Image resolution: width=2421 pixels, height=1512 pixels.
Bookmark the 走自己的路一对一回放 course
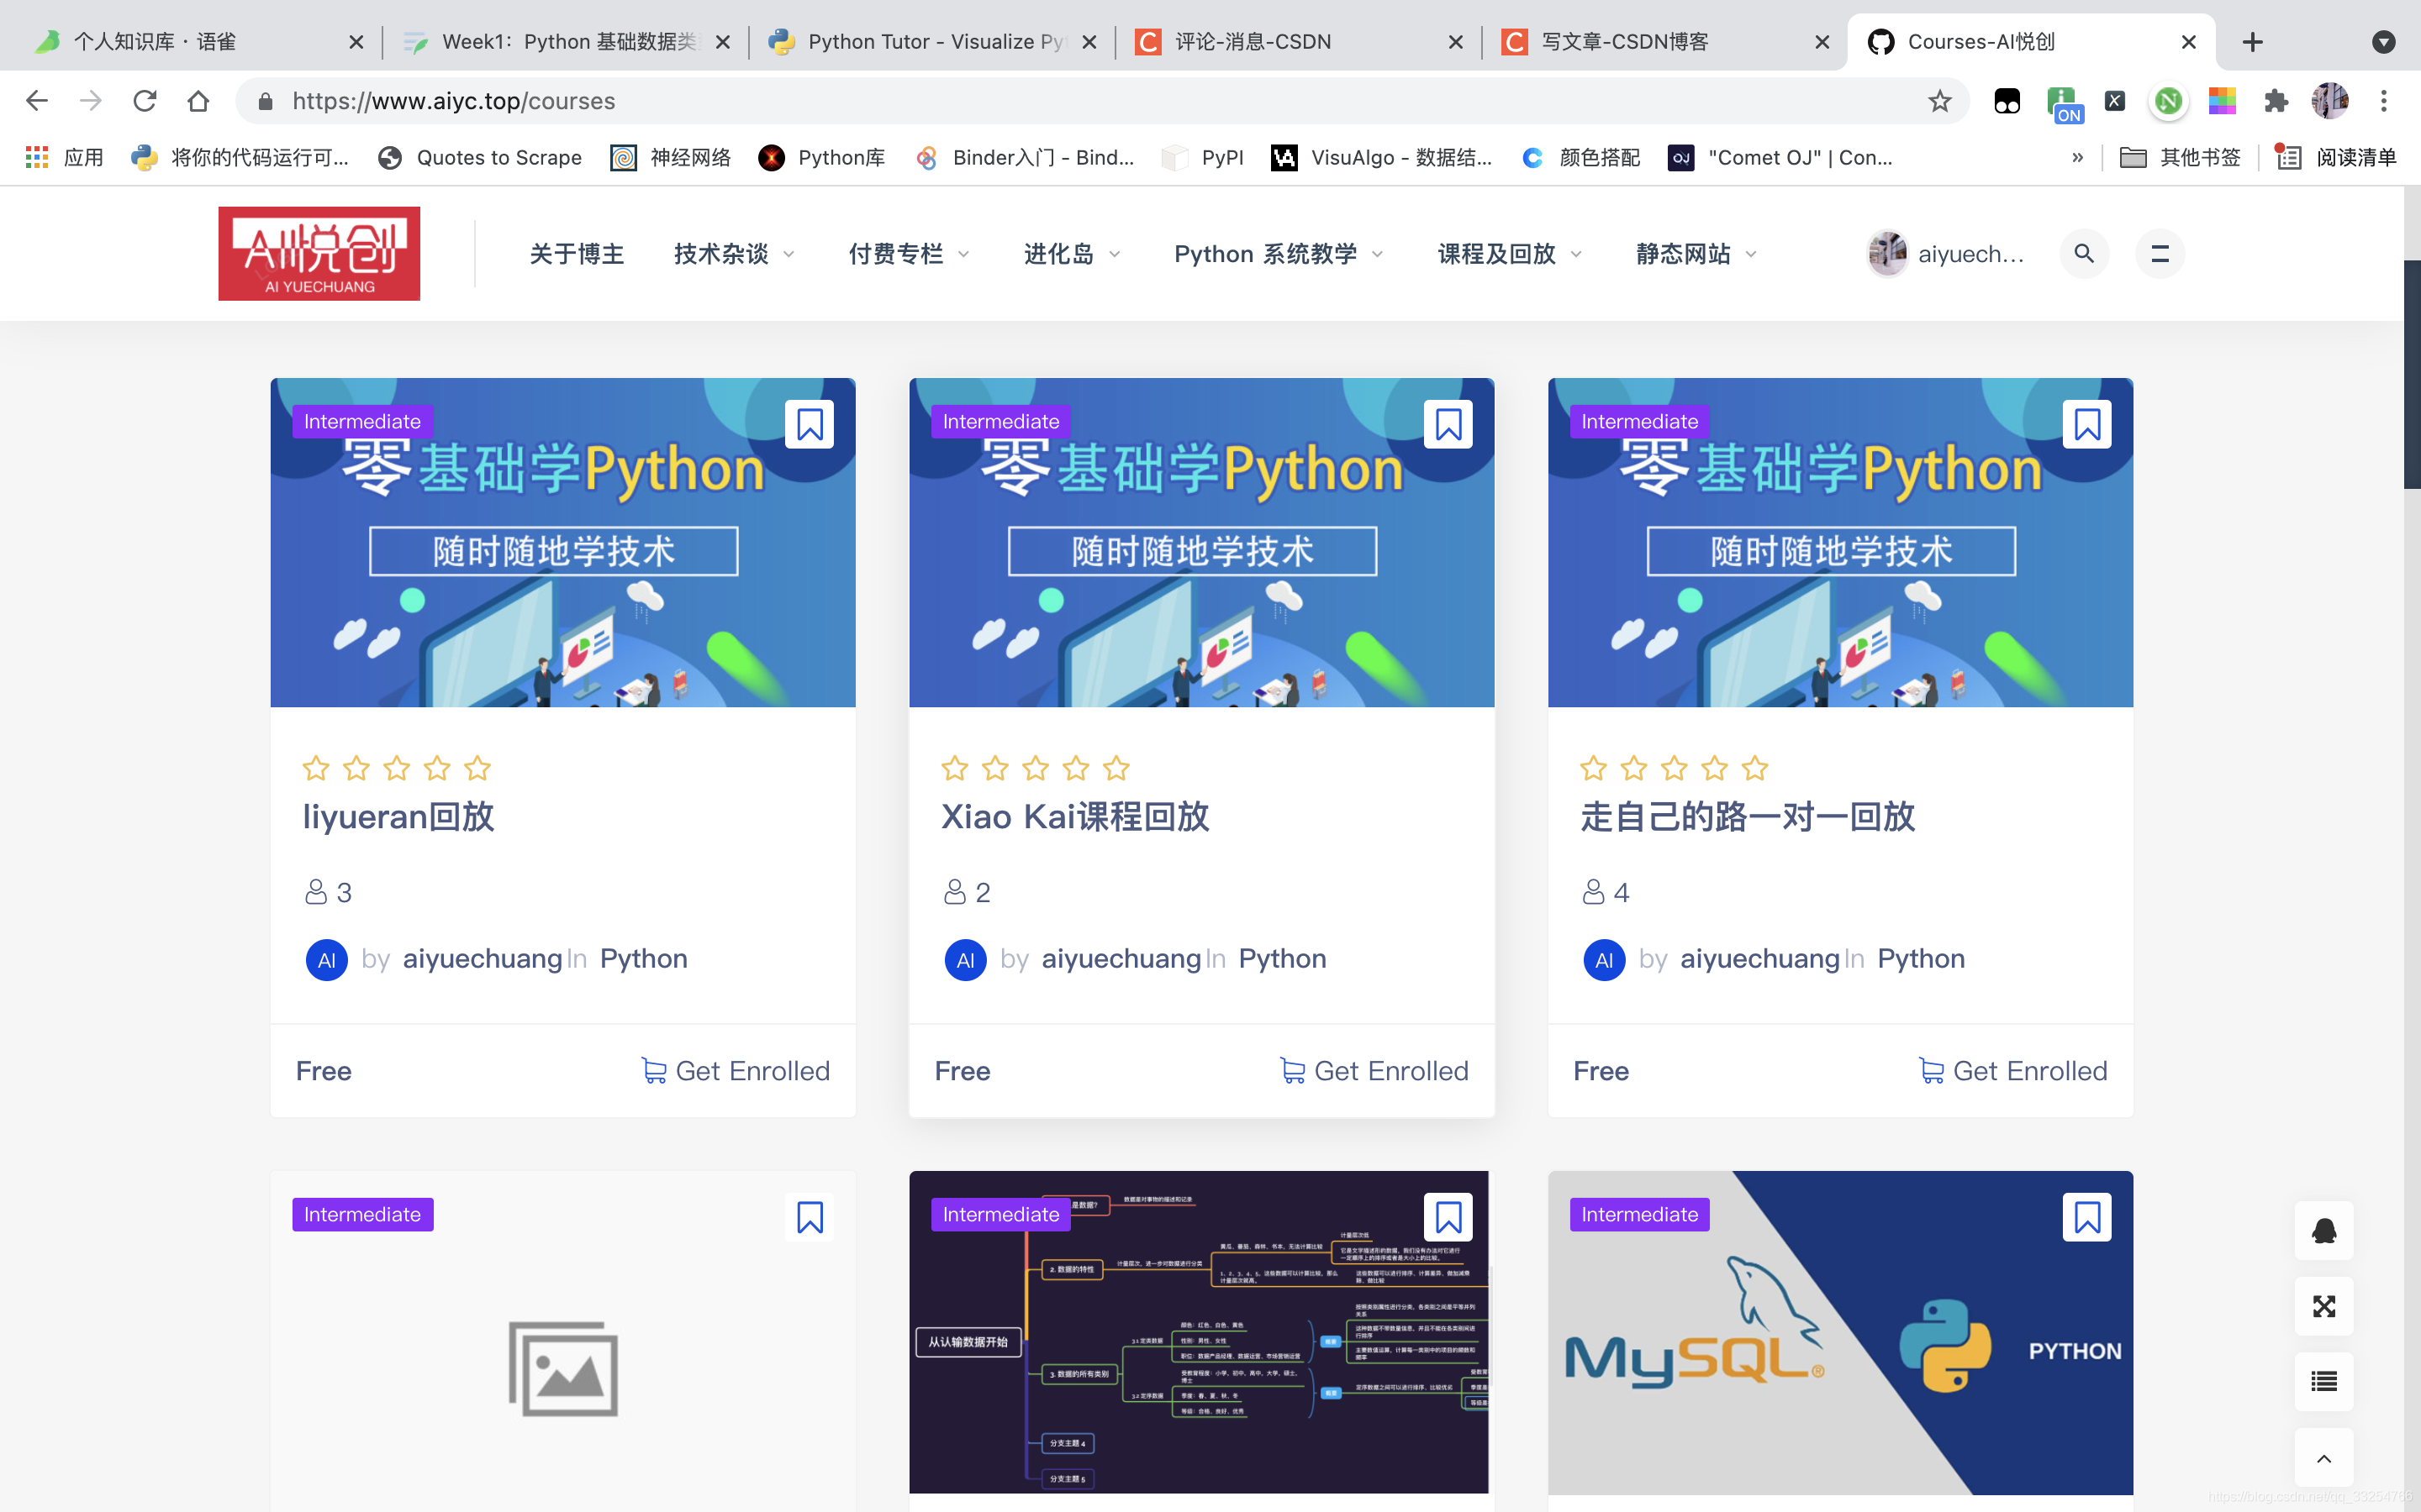[2087, 425]
